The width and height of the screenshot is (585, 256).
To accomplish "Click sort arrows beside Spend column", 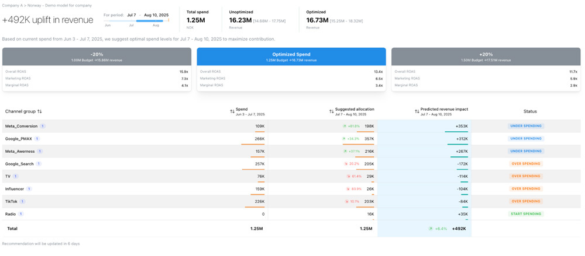I will coord(232,111).
